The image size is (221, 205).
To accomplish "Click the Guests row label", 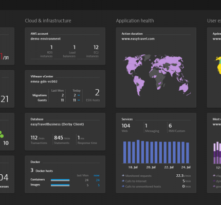I will click(x=42, y=100).
